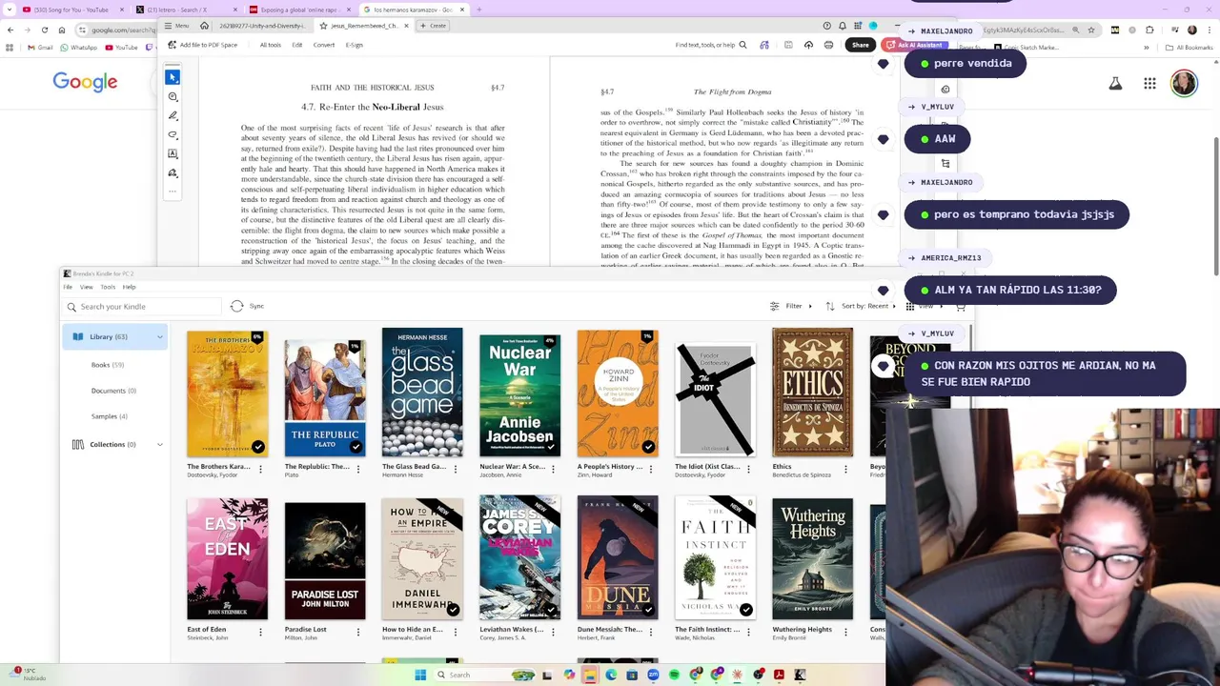Click the Create button in Acrobat
This screenshot has height=686, width=1220.
pyautogui.click(x=433, y=26)
